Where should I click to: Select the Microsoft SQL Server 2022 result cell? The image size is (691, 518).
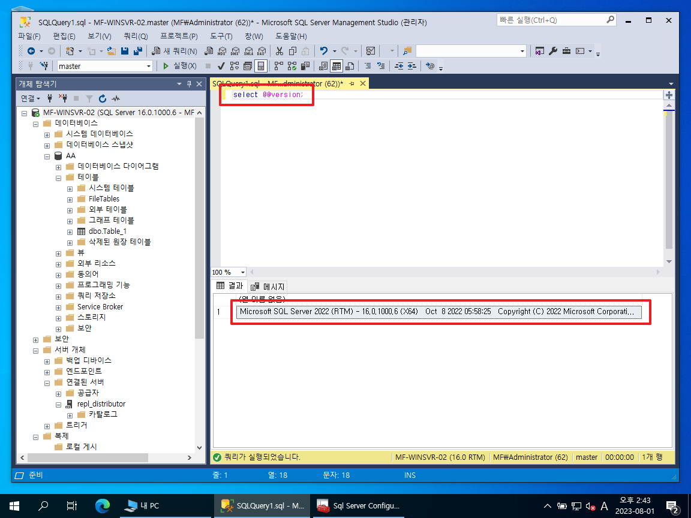pyautogui.click(x=439, y=312)
